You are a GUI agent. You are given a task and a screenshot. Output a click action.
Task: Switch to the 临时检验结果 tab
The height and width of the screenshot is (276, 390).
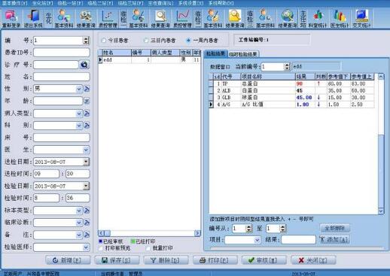pos(243,54)
